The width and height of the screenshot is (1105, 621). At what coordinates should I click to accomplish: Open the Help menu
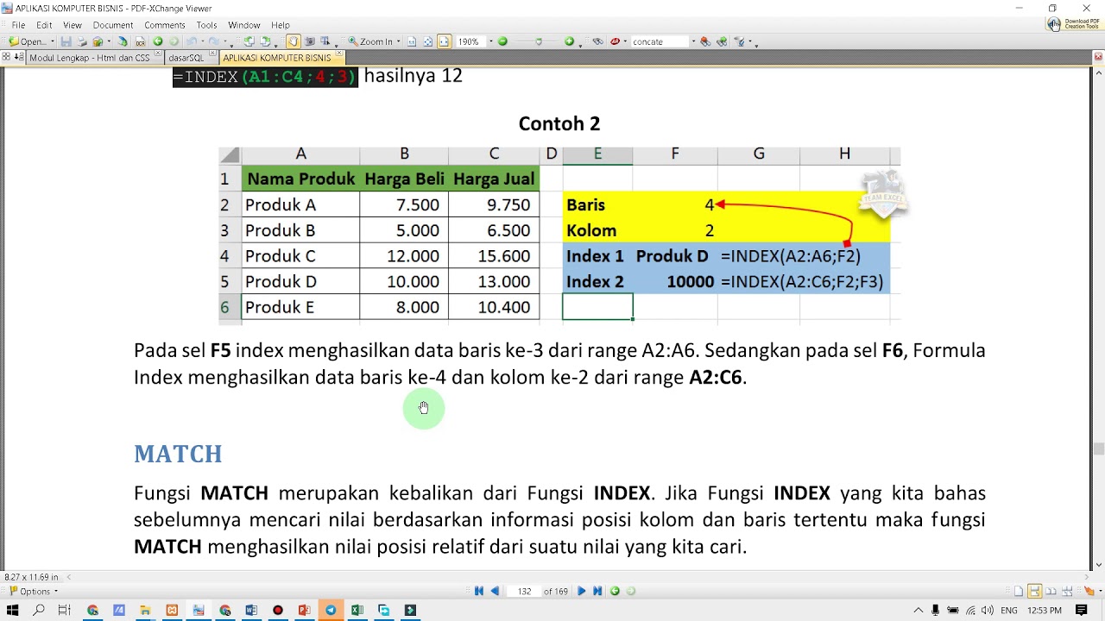281,25
